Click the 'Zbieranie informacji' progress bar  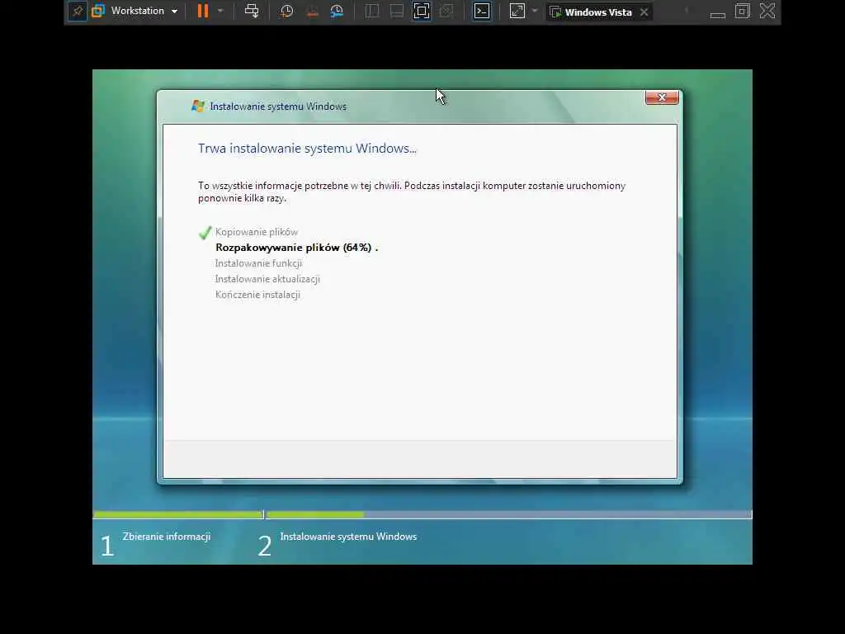pos(178,515)
